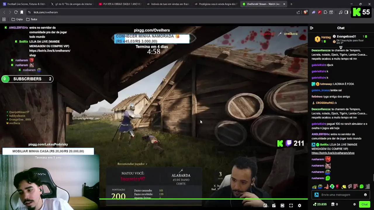Open the tab search window icon
The height and width of the screenshot is (210, 374).
click(x=331, y=12)
